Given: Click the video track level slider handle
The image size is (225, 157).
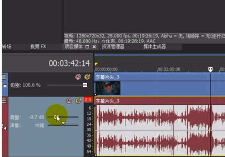Looking at the screenshot, I should point(85,85).
